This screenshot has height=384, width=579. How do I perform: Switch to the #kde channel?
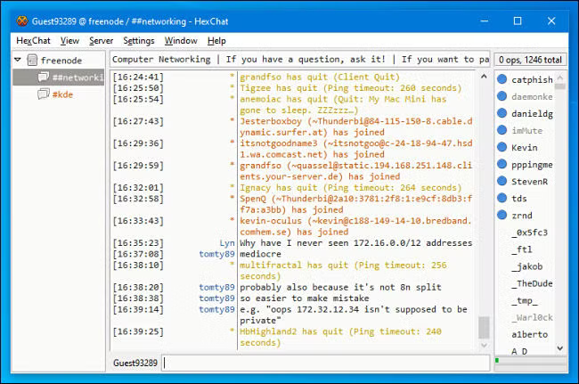pyautogui.click(x=62, y=94)
